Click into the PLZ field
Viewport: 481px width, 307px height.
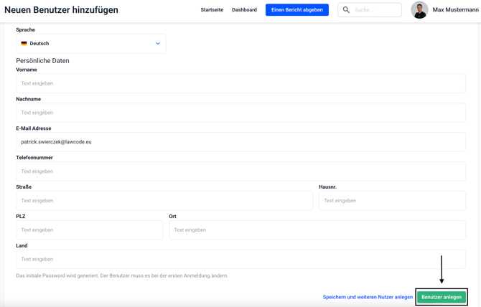[x=90, y=230]
